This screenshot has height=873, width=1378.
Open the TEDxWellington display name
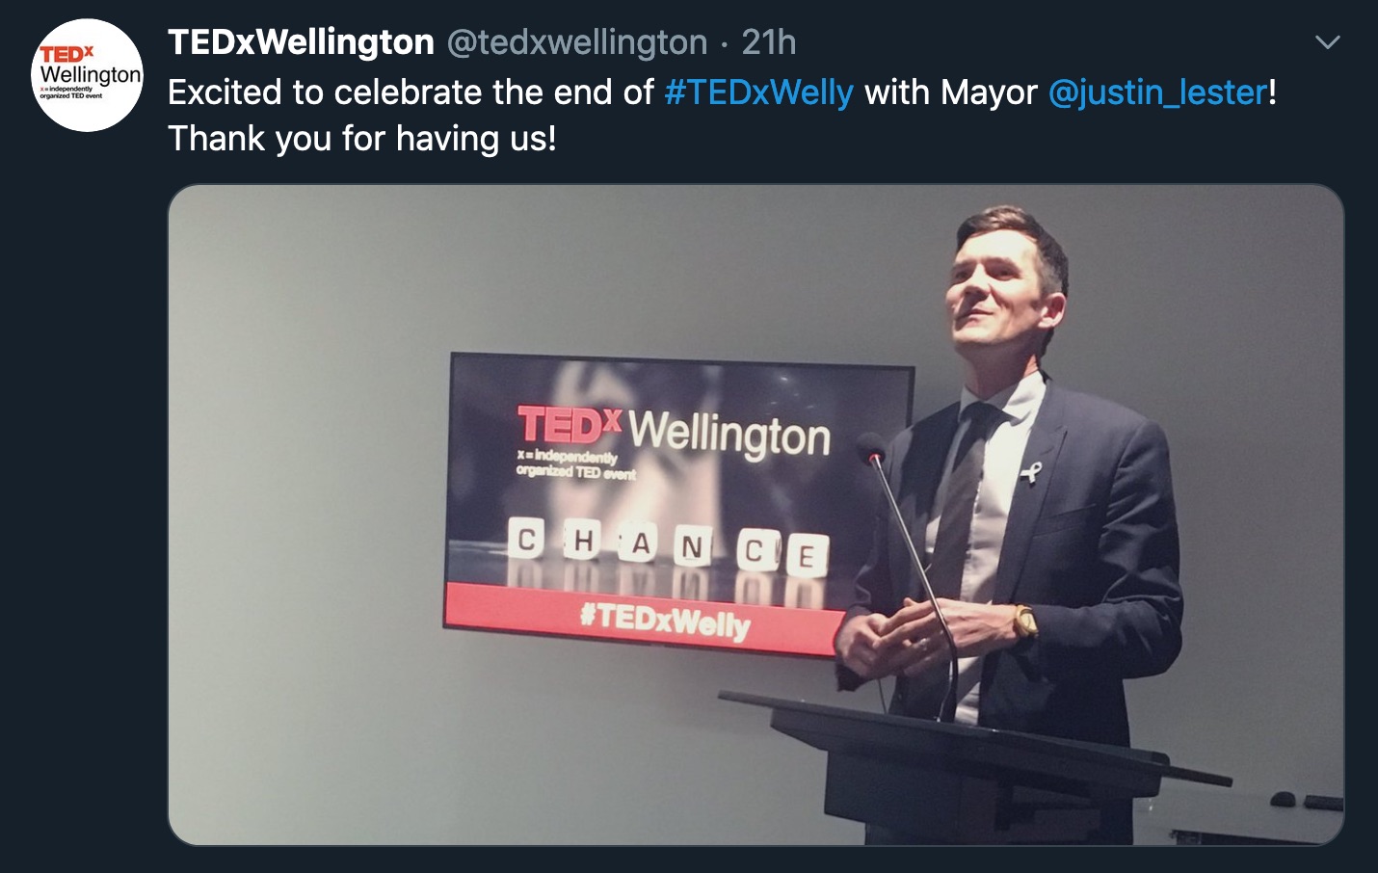point(301,42)
